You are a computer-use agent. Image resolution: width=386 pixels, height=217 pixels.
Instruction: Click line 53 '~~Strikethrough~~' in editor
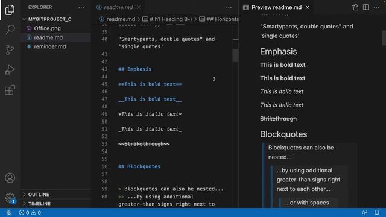coord(144,144)
